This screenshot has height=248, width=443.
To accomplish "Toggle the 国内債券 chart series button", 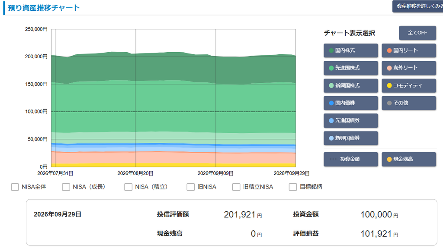I will pos(350,103).
